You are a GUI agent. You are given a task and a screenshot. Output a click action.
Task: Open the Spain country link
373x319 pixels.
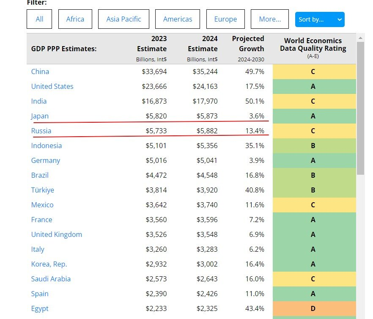tap(40, 294)
